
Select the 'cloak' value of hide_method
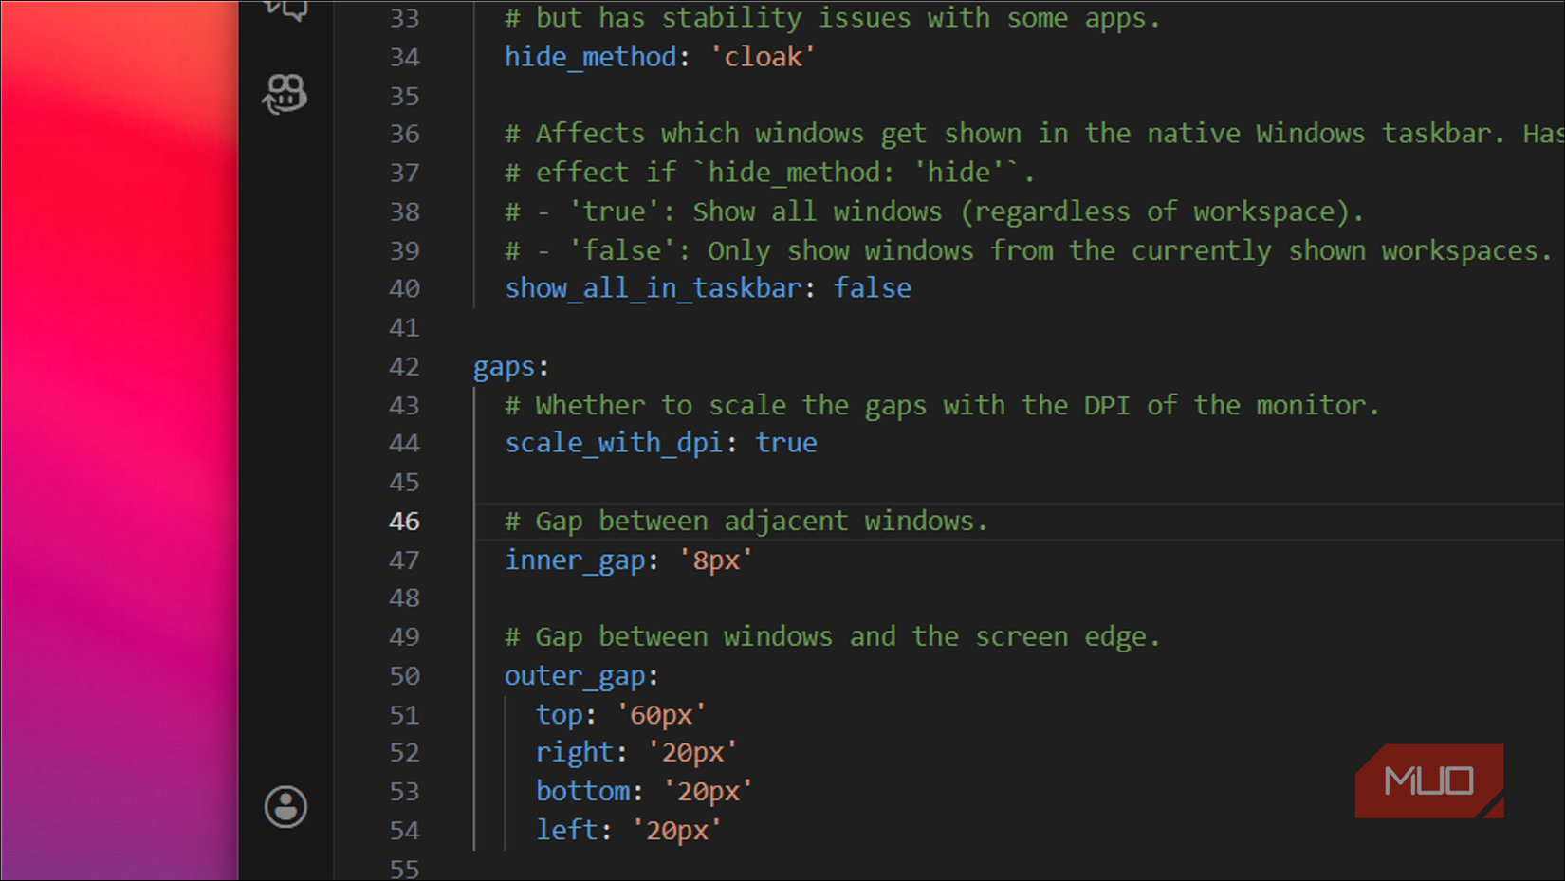(764, 57)
